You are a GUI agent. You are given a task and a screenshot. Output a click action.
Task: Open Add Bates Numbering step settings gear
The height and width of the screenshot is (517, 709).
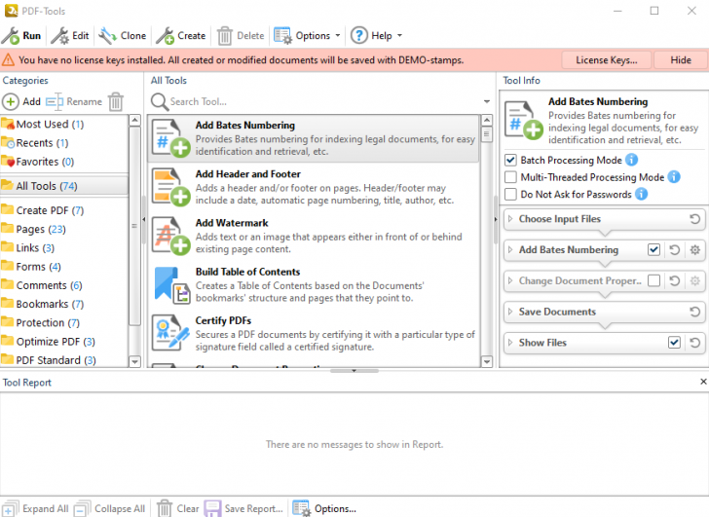(695, 250)
